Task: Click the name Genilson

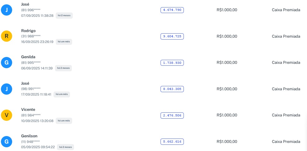Action: click(29, 136)
